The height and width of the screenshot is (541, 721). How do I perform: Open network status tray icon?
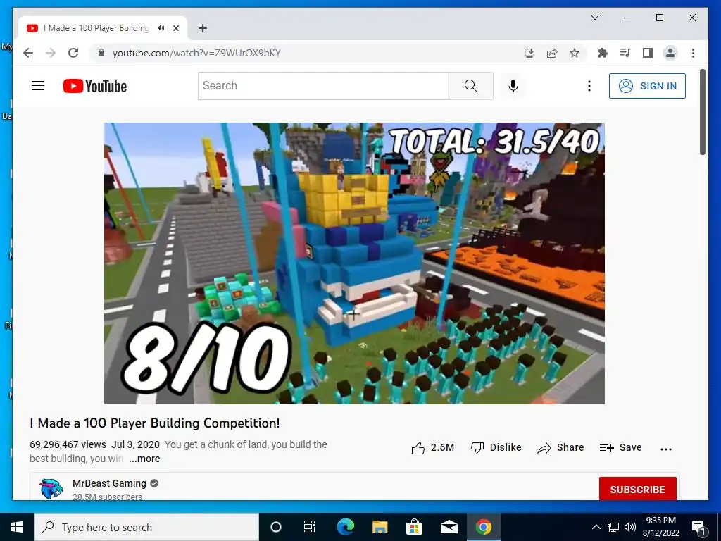click(613, 527)
